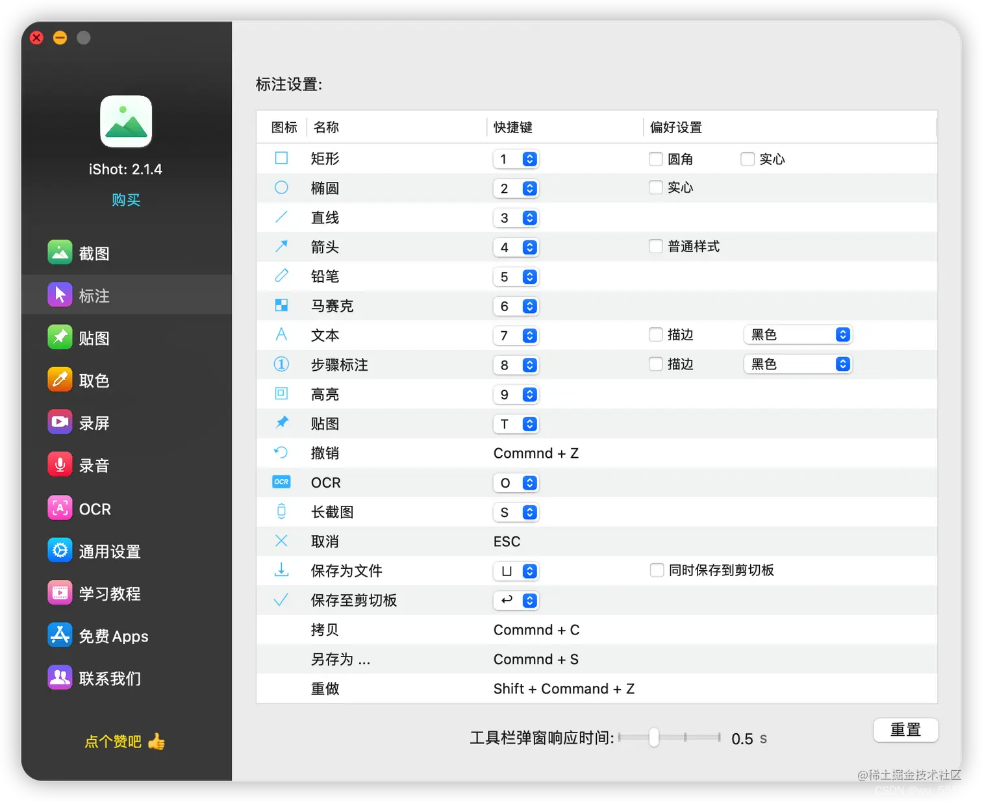This screenshot has width=982, height=802.
Task: Adjust the 工具栏弹窗响应时间 slider
Action: pos(653,738)
